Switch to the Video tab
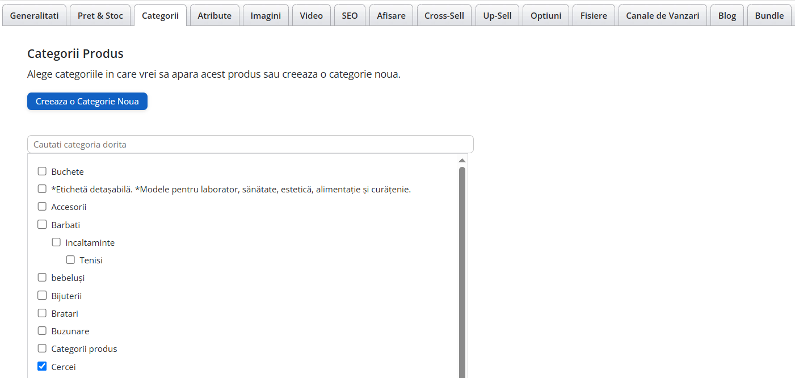The height and width of the screenshot is (378, 795). [311, 15]
